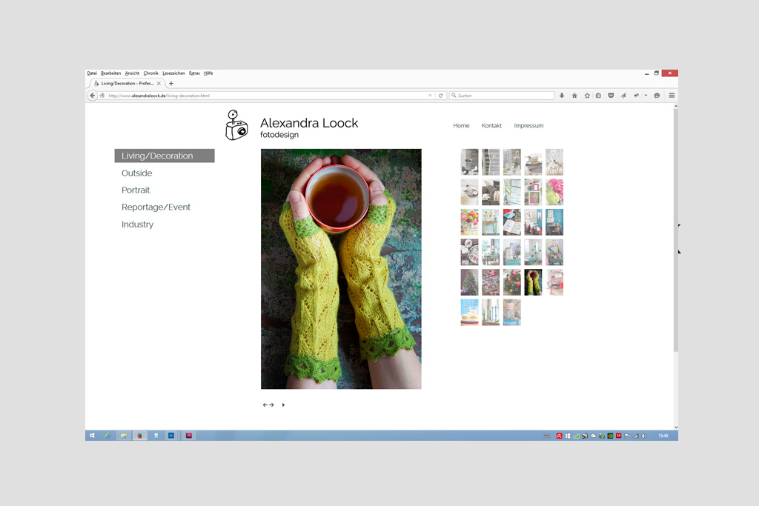Image resolution: width=759 pixels, height=506 pixels.
Task: Bookmark this page with the star icon
Action: pyautogui.click(x=587, y=96)
